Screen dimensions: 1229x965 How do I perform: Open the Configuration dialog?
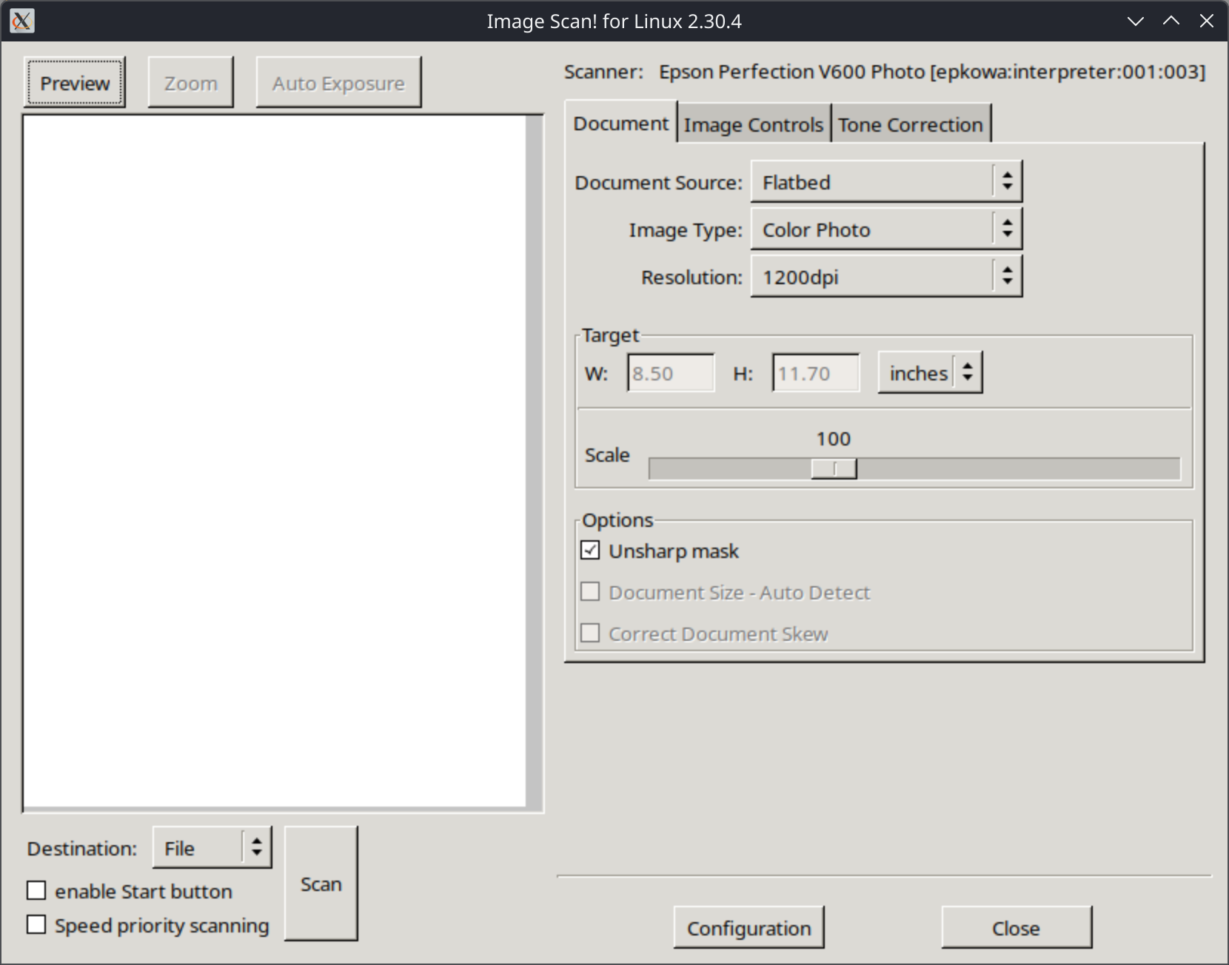tap(749, 927)
